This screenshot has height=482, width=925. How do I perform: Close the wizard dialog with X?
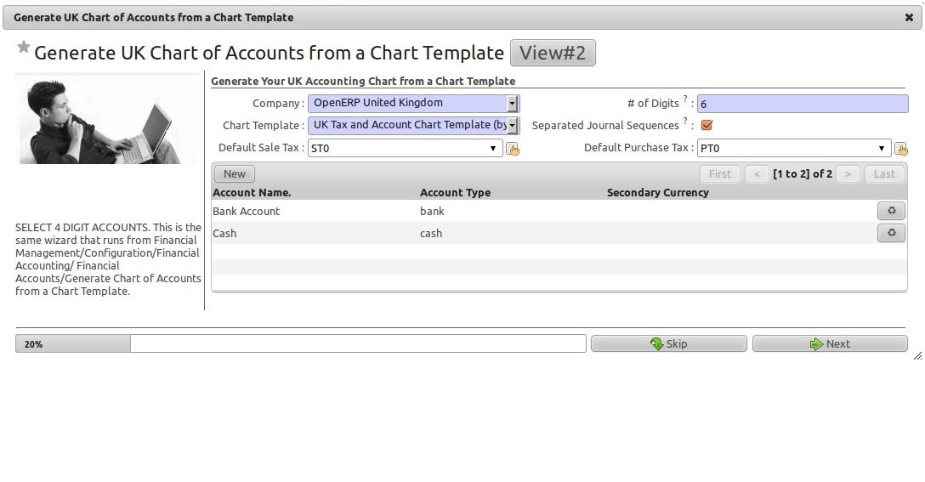click(909, 17)
